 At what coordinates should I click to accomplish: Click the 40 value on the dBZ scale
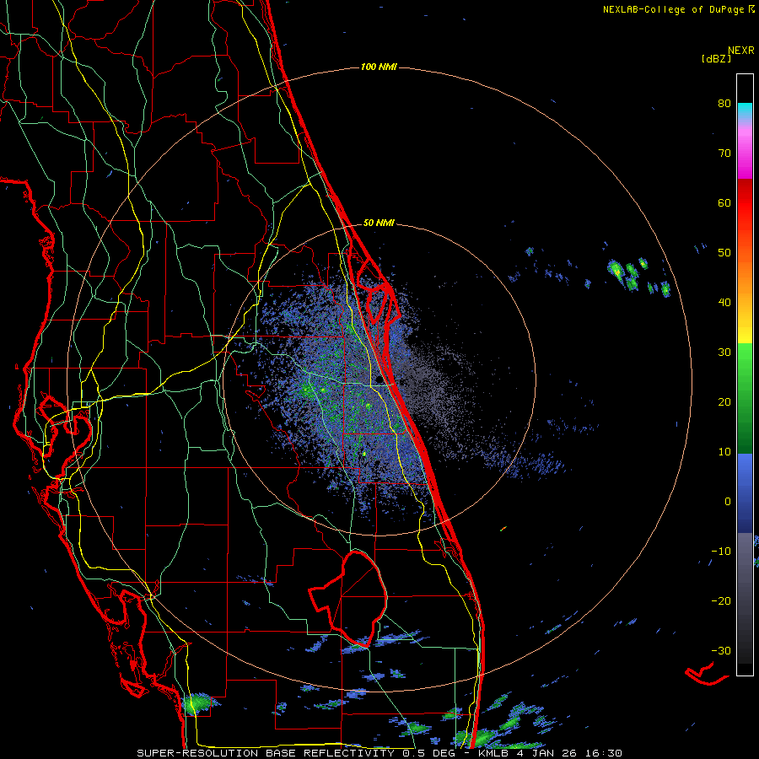[x=724, y=303]
